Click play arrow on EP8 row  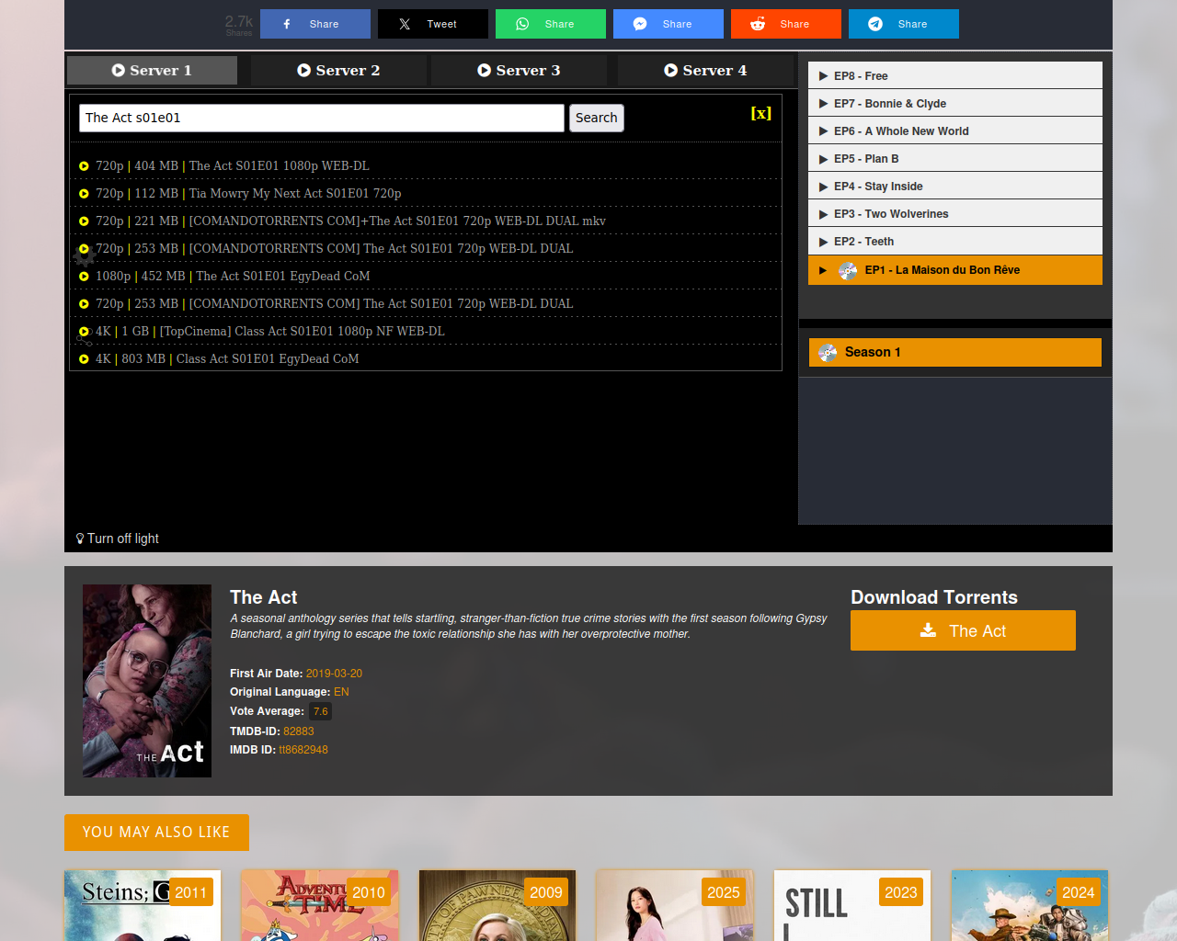point(824,76)
